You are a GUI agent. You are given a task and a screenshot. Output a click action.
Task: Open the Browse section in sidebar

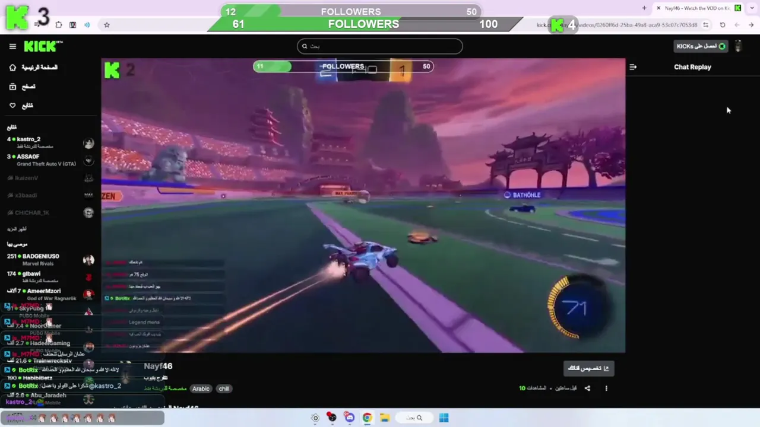23,87
